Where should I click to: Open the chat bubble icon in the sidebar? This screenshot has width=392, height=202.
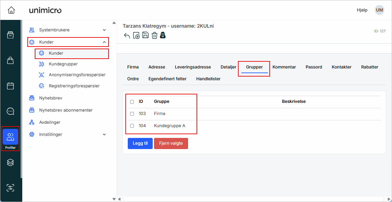coord(10,111)
